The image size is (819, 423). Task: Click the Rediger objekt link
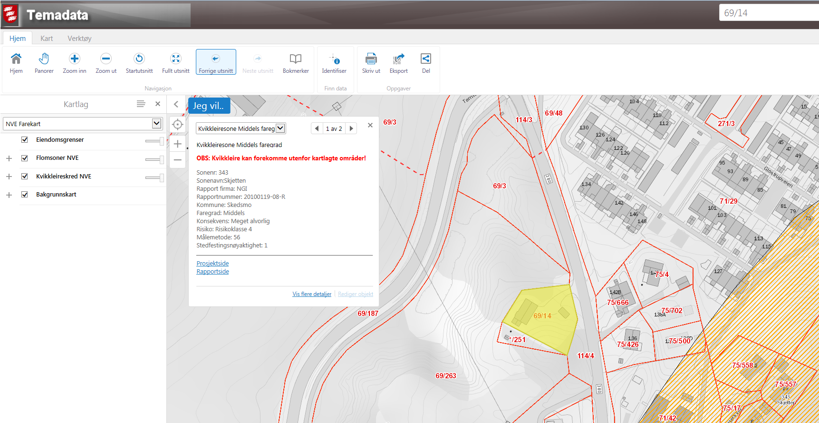pos(356,294)
